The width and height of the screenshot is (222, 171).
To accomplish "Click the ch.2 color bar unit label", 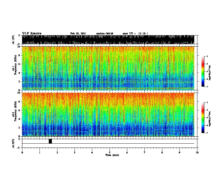I will [x=210, y=119].
